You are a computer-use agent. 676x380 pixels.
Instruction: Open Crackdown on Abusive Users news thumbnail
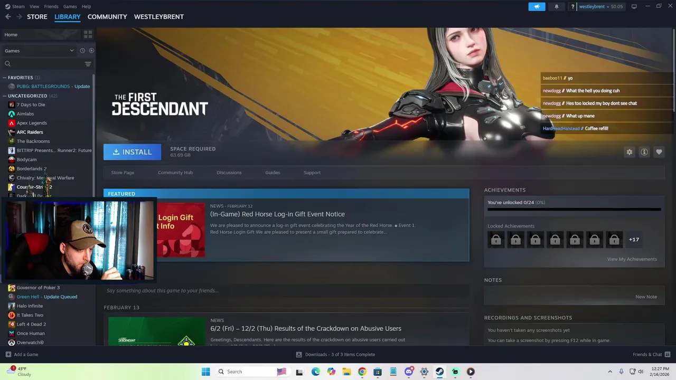click(x=157, y=331)
